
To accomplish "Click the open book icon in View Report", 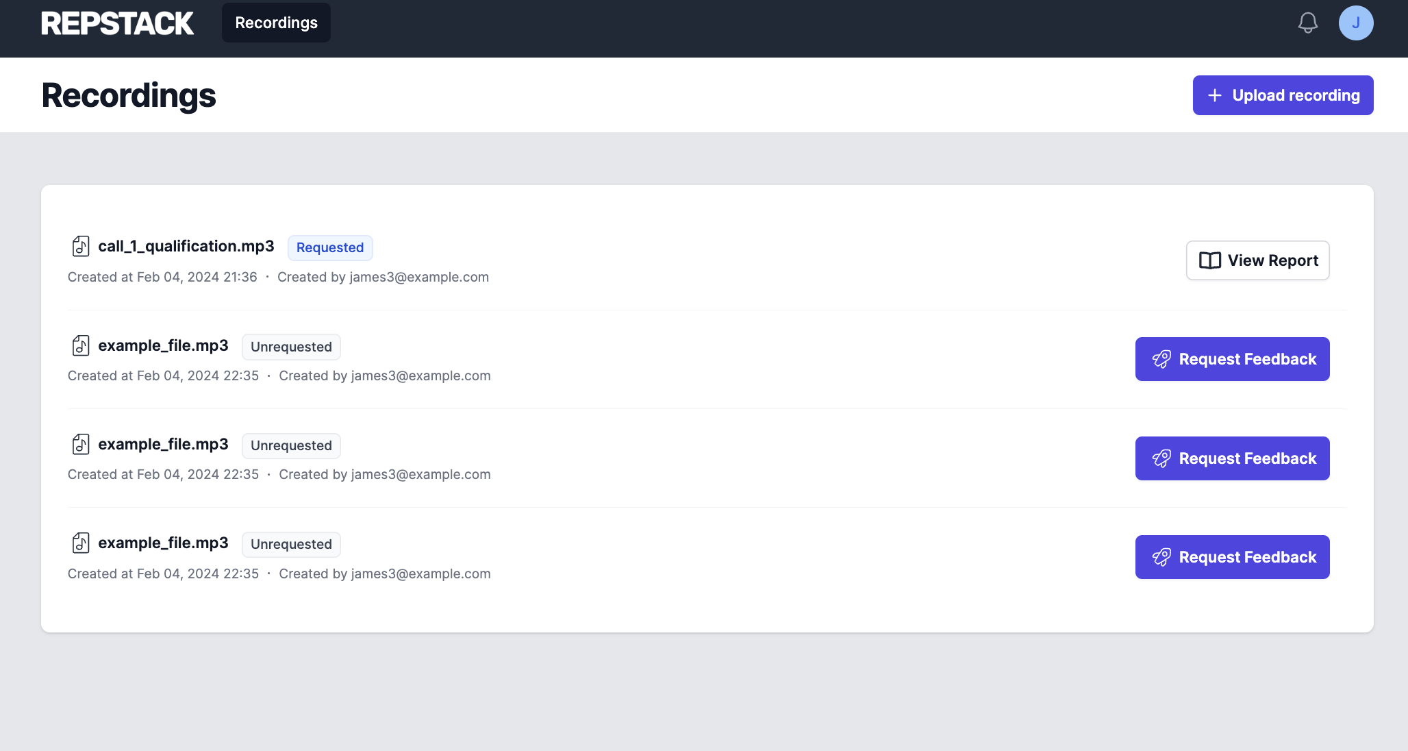I will pyautogui.click(x=1209, y=260).
